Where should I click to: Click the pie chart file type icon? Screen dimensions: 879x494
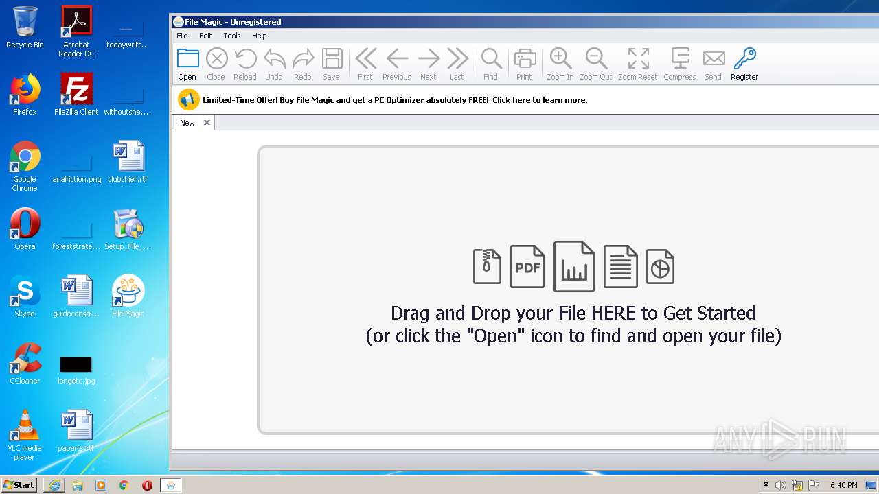[660, 266]
